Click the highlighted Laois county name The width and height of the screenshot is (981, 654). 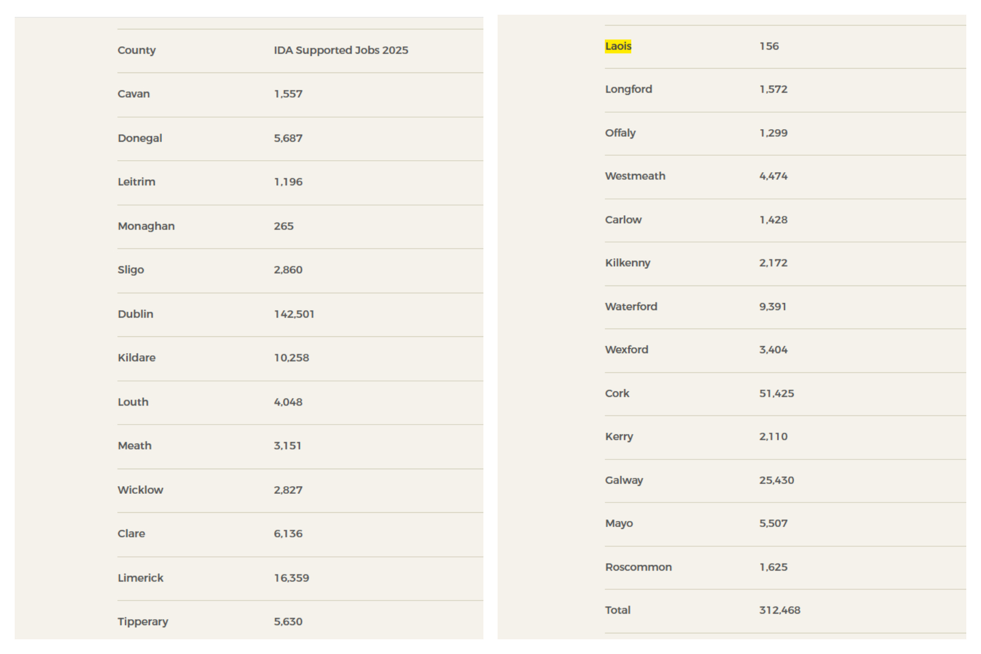[618, 46]
